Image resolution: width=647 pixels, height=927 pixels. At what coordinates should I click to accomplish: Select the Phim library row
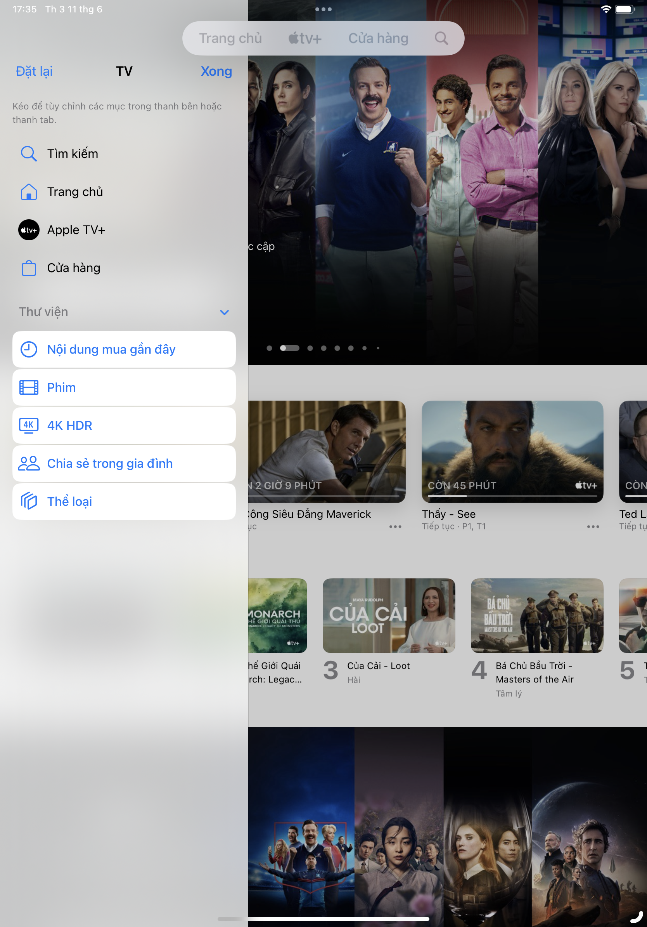(x=124, y=387)
